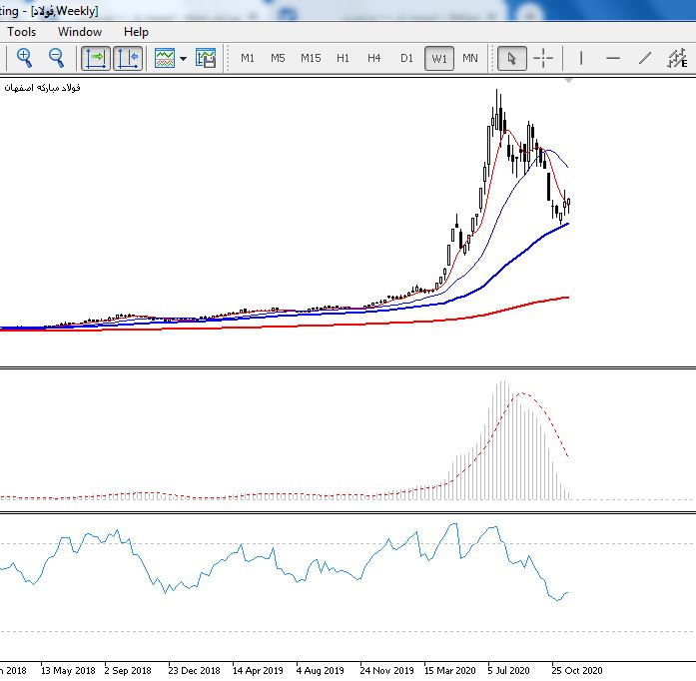Image resolution: width=696 pixels, height=681 pixels.
Task: Expand the indicators dropdown arrow
Action: (x=183, y=59)
